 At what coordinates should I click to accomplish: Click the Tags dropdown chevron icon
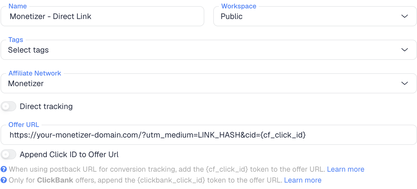[x=404, y=50]
